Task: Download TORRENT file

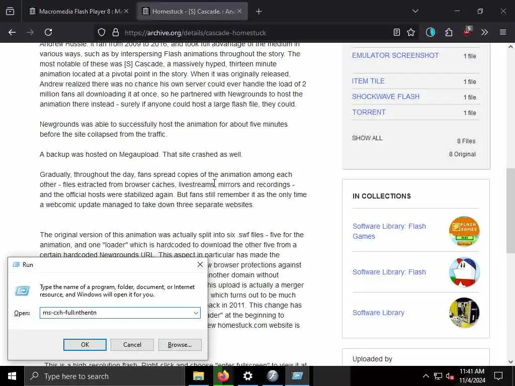Action: click(369, 112)
